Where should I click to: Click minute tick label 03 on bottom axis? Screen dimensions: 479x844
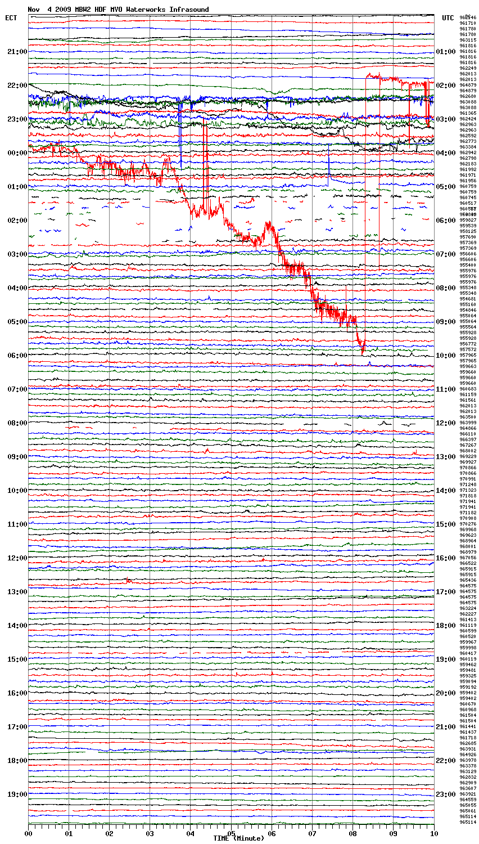[150, 833]
